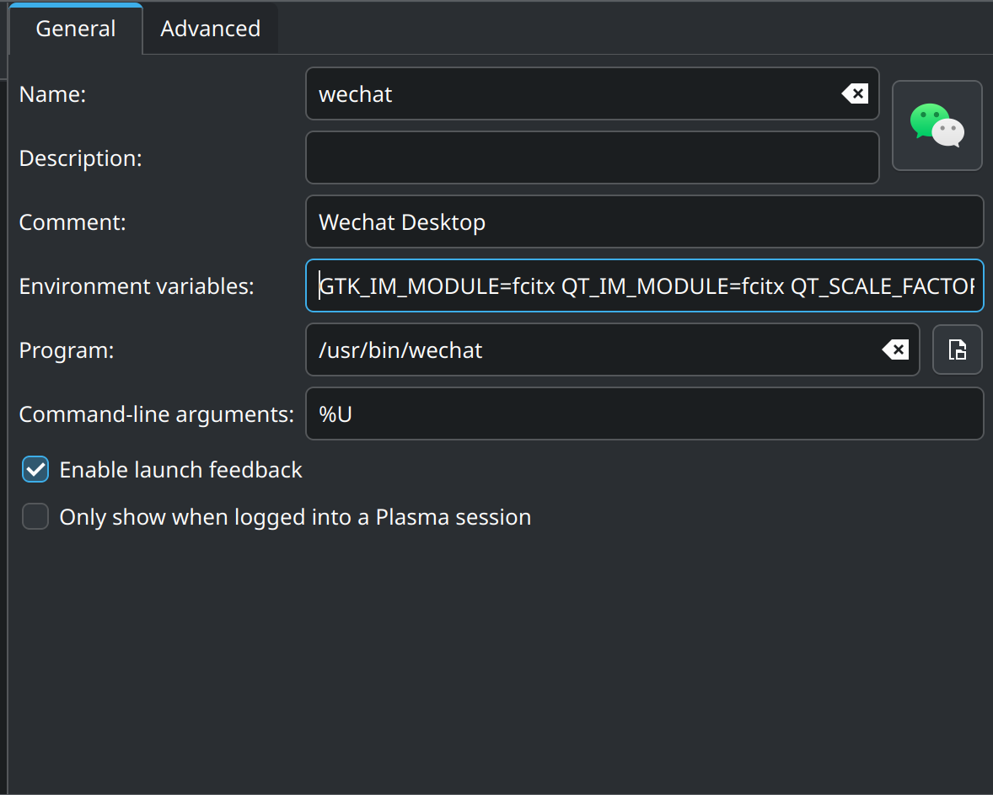Uncheck the Enable launch feedback checkbox
This screenshot has height=795, width=993.
coord(35,469)
